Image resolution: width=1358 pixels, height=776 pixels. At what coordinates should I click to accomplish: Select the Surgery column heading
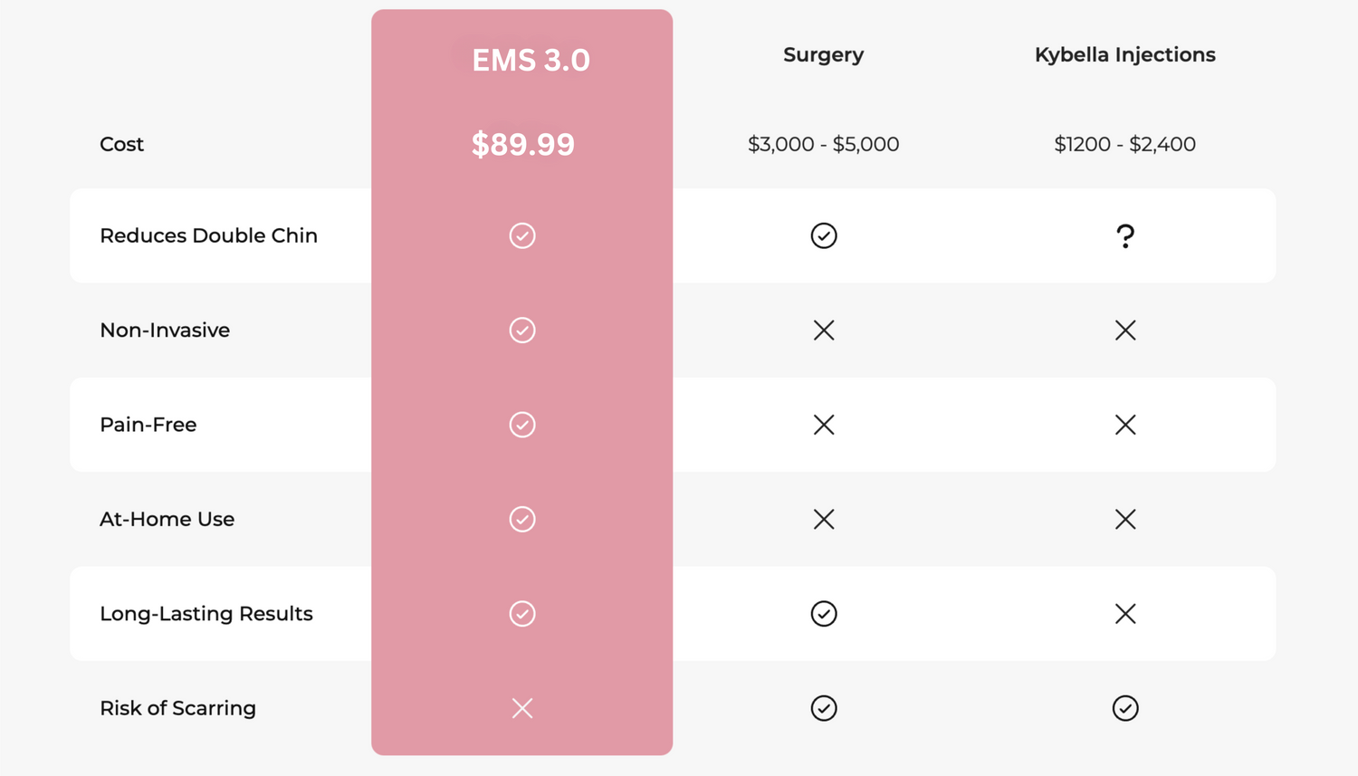tap(823, 54)
